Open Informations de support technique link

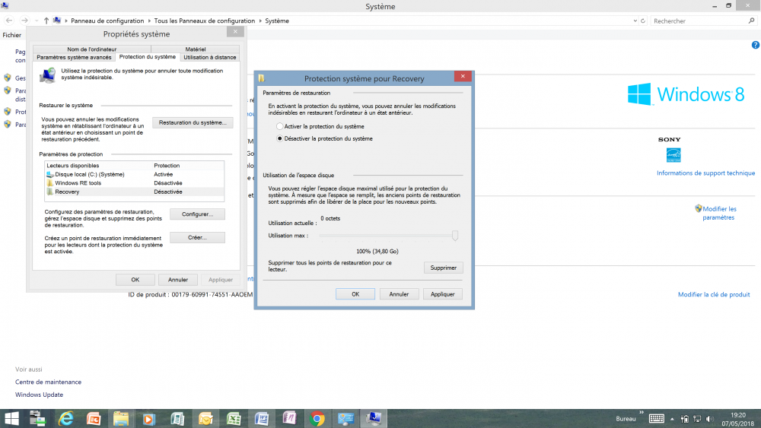pos(705,173)
